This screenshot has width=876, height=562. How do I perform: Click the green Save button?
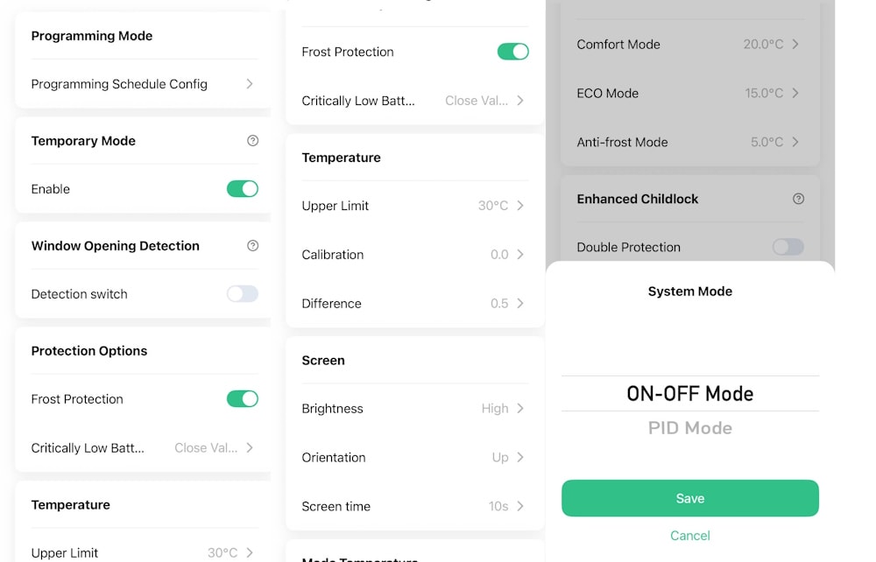pyautogui.click(x=690, y=498)
